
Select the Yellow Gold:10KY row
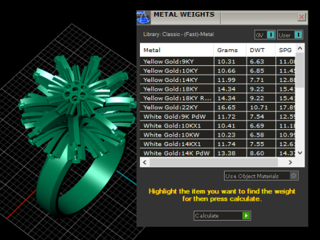click(217, 71)
